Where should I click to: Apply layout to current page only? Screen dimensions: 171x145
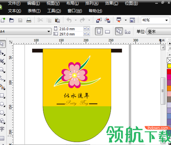pos(127,32)
